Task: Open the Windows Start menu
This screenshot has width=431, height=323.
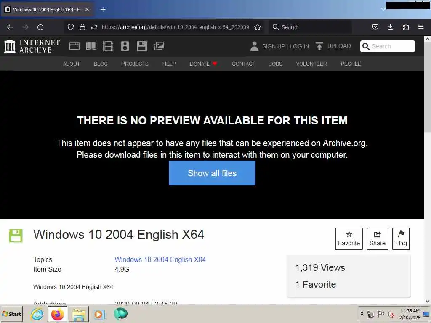Action: (11, 314)
